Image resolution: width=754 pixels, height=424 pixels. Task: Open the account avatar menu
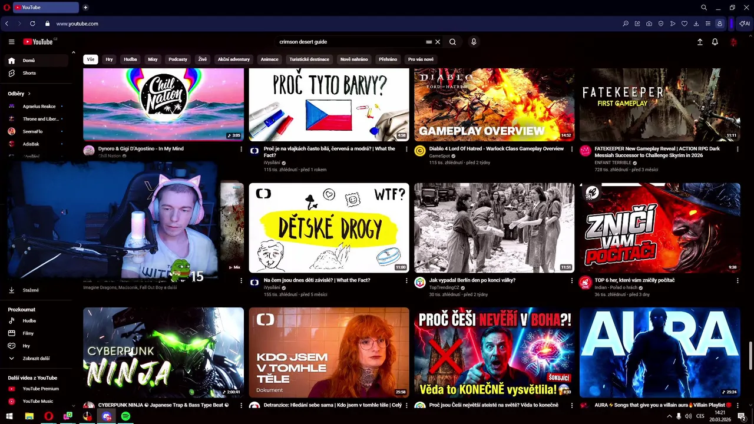tap(733, 42)
